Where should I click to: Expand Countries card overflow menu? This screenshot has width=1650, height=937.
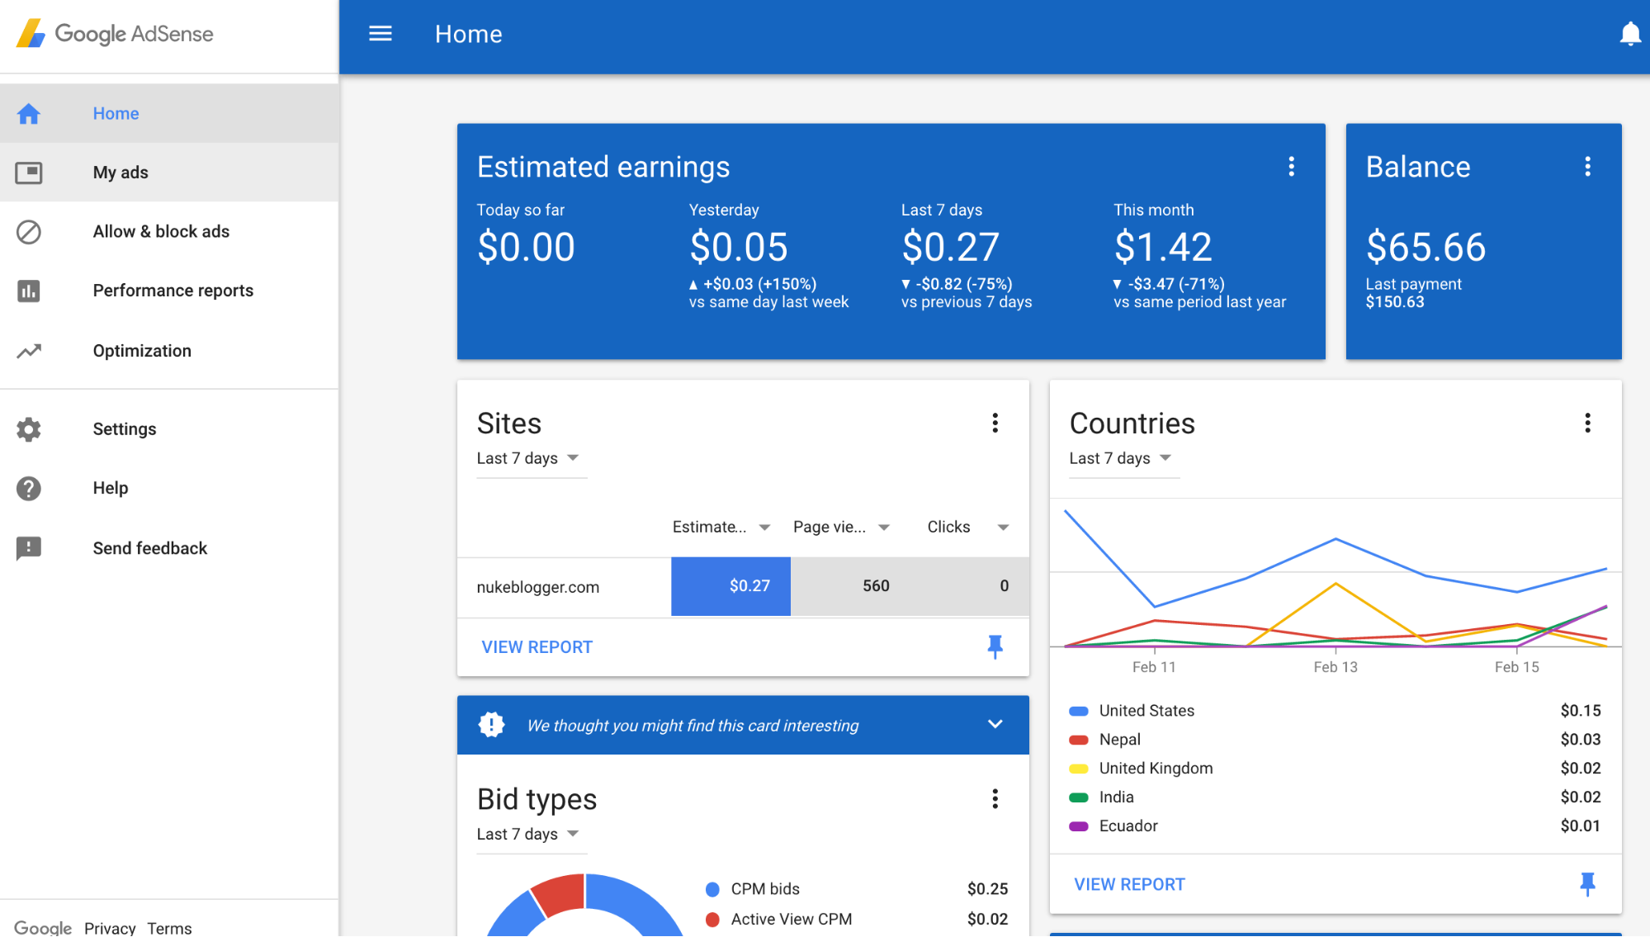pos(1587,423)
